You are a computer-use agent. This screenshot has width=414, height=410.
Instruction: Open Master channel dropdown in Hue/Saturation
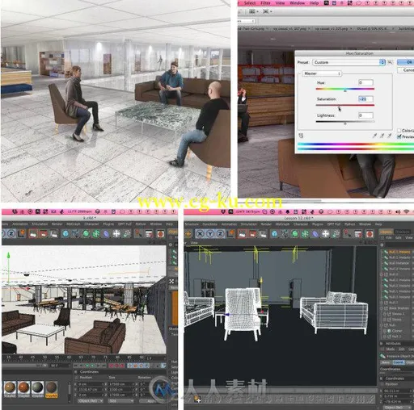click(x=322, y=73)
